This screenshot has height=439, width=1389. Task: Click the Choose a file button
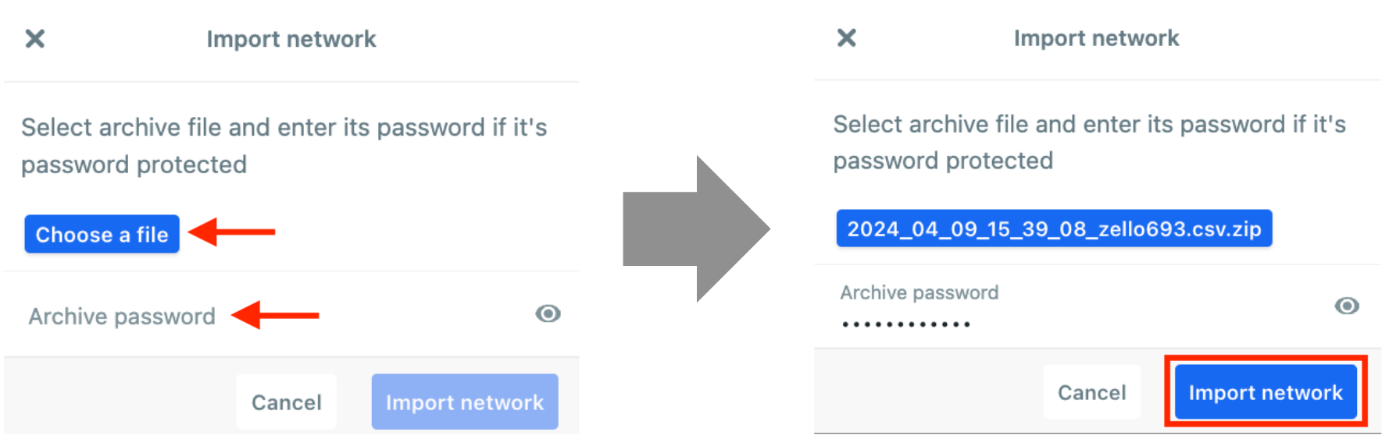point(102,234)
